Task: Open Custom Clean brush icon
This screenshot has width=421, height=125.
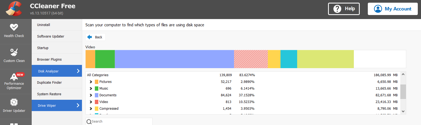Action: (14, 52)
